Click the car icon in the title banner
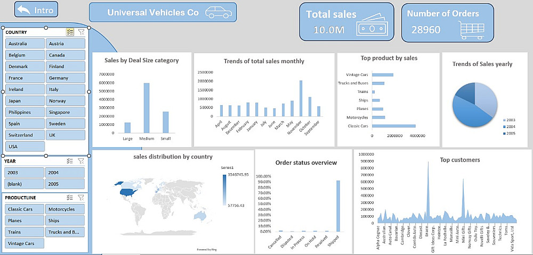 (219, 12)
